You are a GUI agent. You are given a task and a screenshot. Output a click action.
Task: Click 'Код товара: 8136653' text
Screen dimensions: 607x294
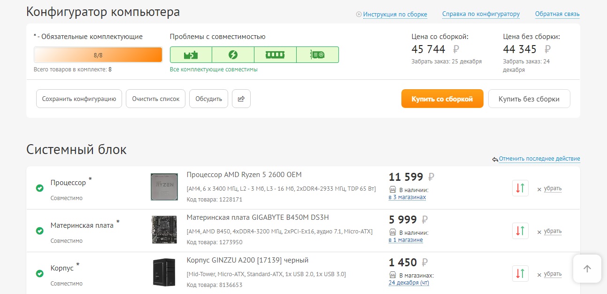tap(215, 285)
